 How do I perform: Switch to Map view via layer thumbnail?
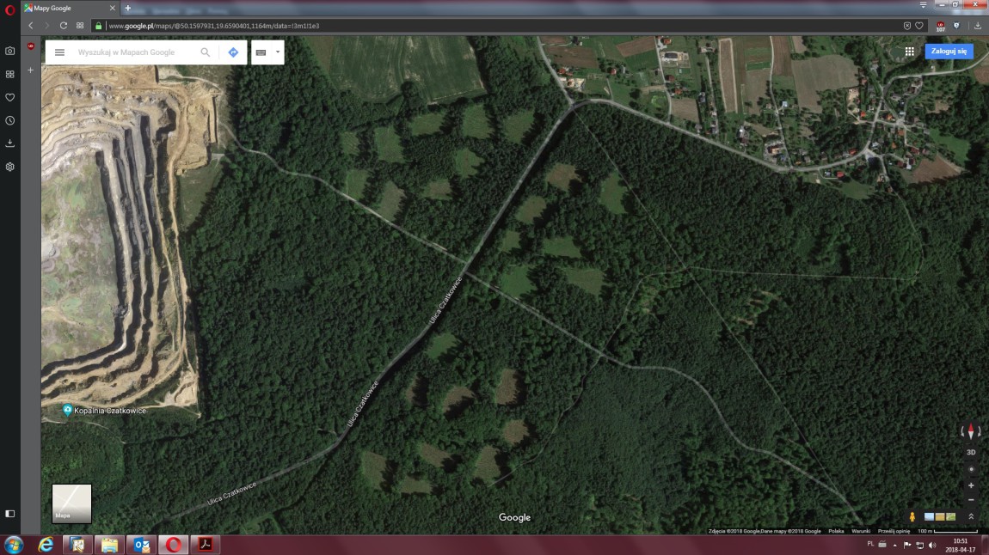71,503
